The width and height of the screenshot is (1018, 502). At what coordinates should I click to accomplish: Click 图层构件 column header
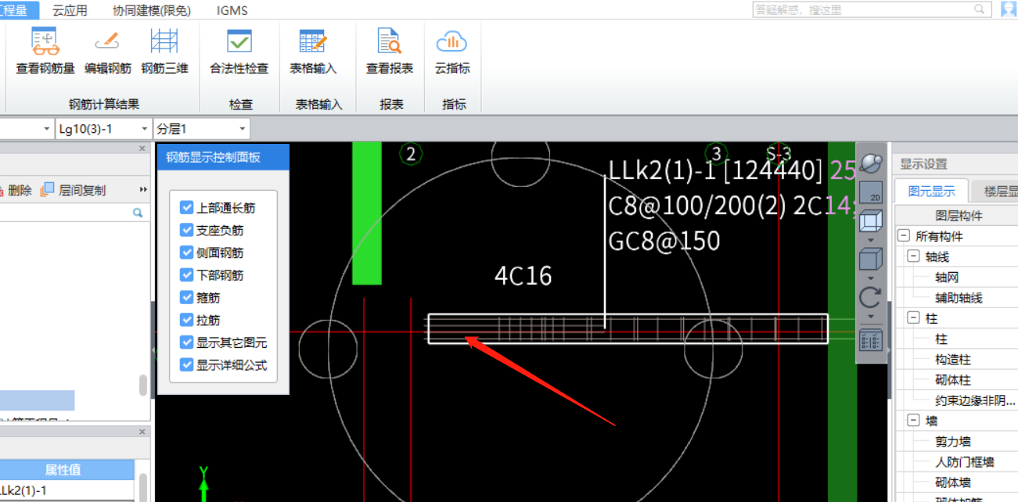point(959,216)
